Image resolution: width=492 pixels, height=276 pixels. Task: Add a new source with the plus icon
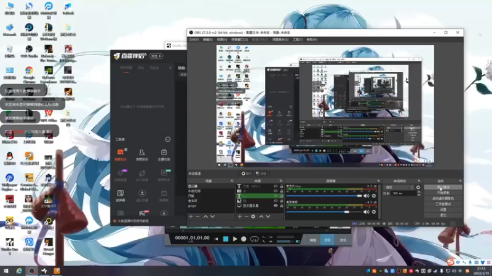(240, 217)
